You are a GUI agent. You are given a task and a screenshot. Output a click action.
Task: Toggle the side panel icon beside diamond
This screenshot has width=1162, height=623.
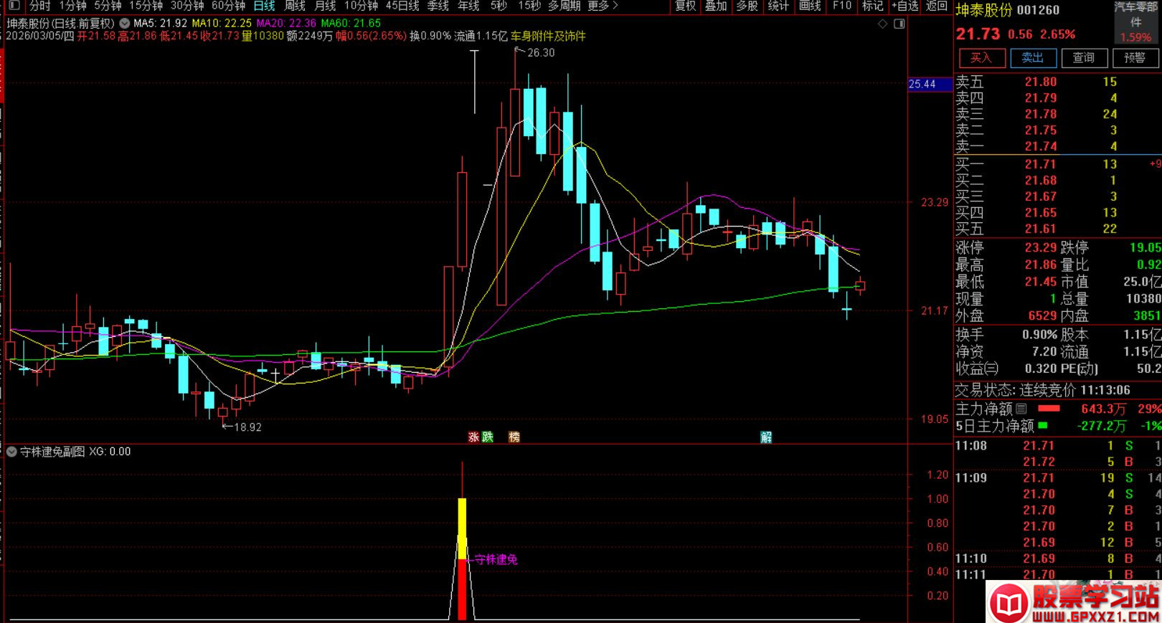(899, 24)
